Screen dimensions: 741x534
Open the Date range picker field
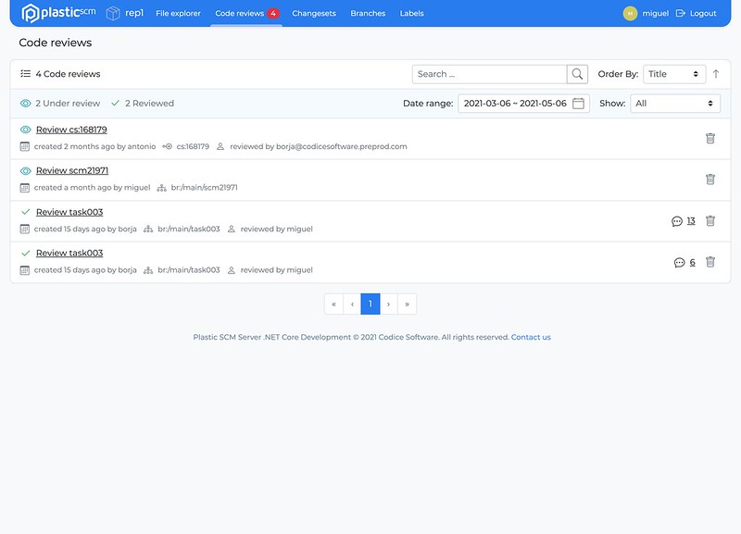514,104
